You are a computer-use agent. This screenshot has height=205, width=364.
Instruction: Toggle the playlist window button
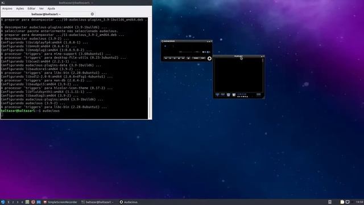pyautogui.click(x=209, y=52)
